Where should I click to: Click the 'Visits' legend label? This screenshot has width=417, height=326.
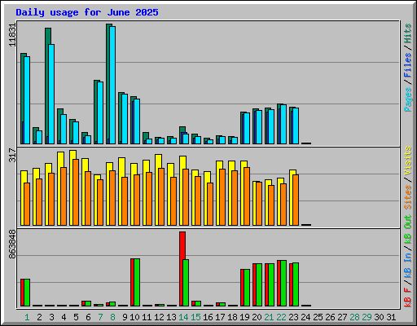click(408, 161)
